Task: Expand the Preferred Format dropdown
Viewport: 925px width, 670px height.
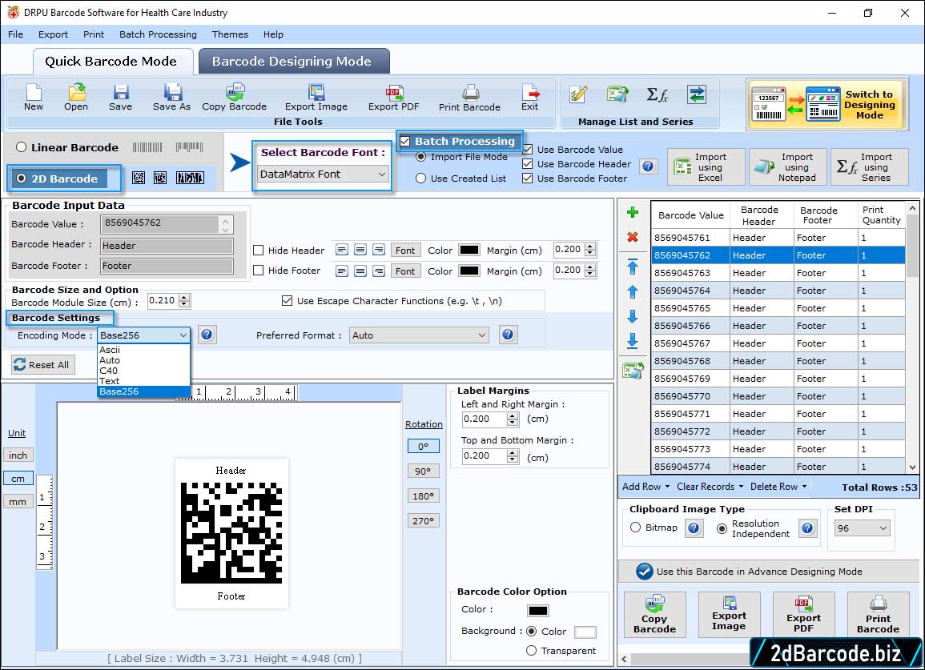Action: 420,335
